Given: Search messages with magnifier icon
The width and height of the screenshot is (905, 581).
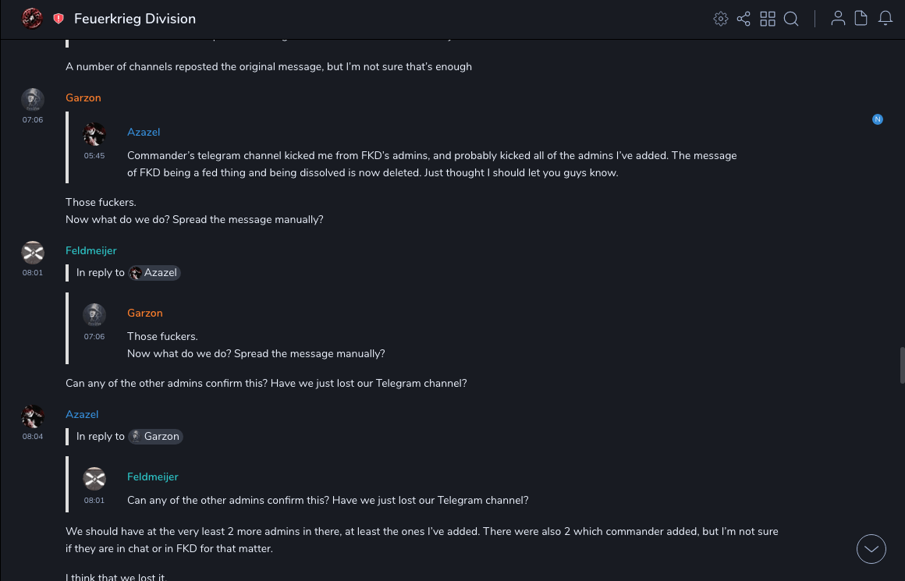Looking at the screenshot, I should 791,19.
